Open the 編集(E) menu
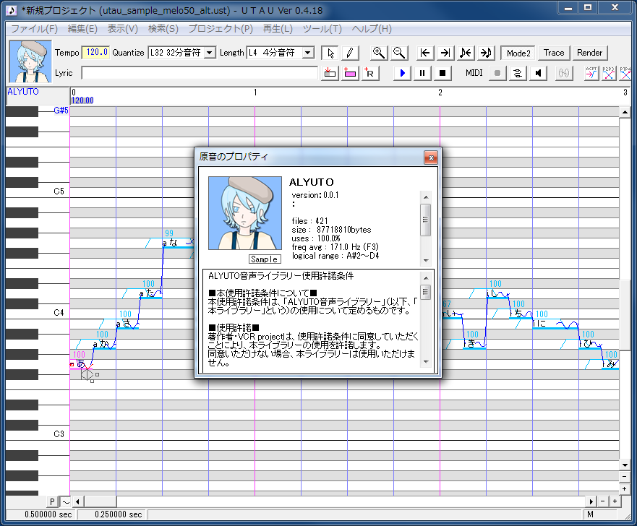Screen dimensions: 637x526 [x=82, y=29]
